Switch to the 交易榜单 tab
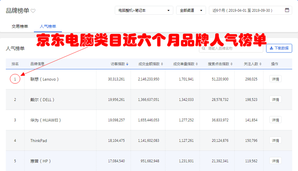Image resolution: width=298 pixels, height=171 pixels. click(20, 26)
